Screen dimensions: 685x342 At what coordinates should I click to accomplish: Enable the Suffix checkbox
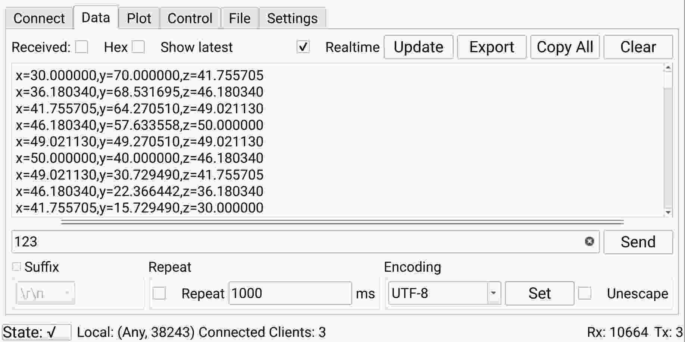(16, 266)
